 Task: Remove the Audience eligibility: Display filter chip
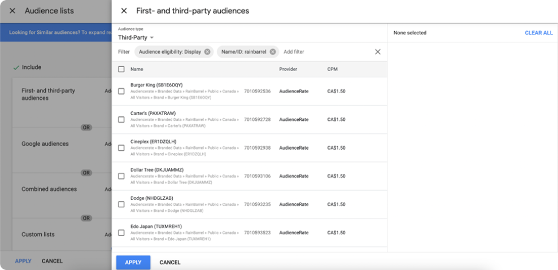207,52
